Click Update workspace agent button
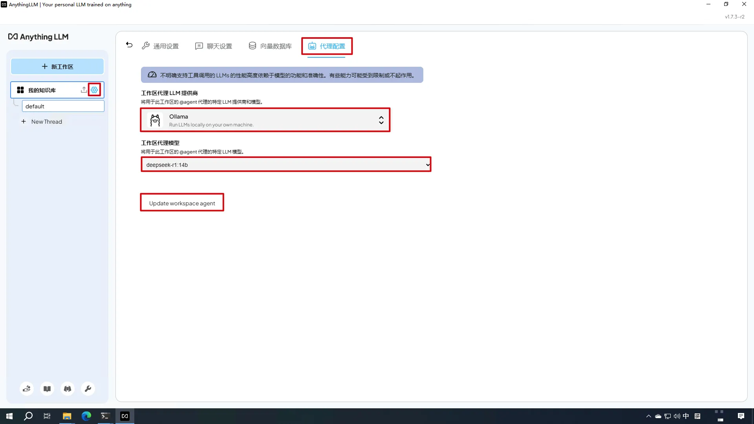Image resolution: width=754 pixels, height=424 pixels. [182, 203]
